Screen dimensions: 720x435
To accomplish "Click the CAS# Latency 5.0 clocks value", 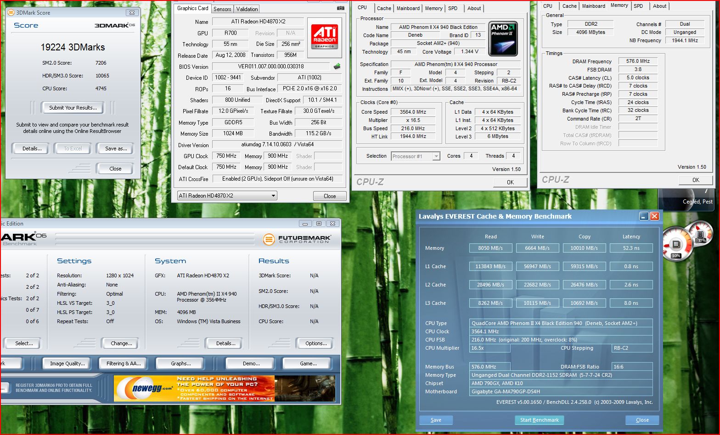I will (638, 77).
